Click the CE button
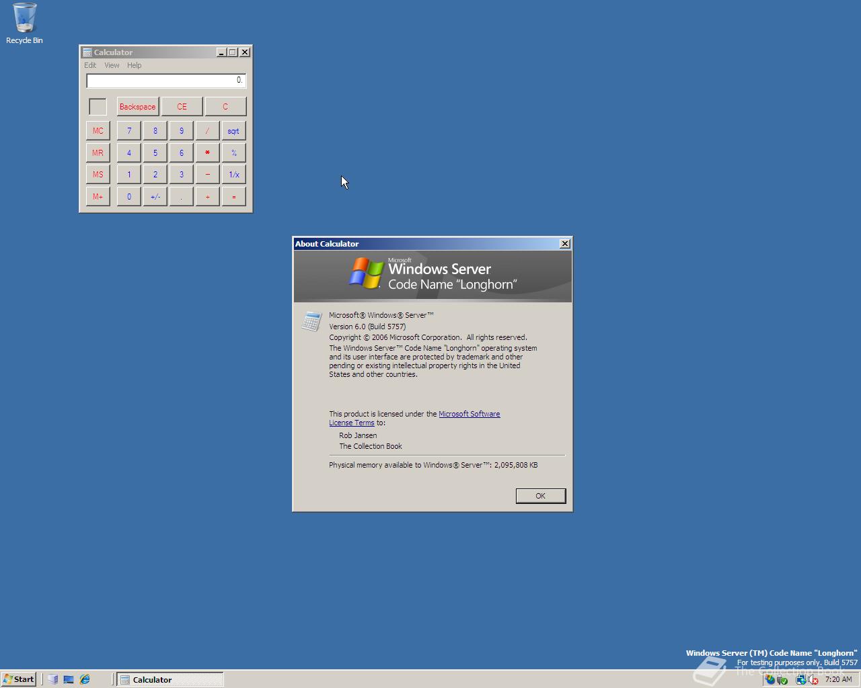This screenshot has height=688, width=861. click(x=182, y=107)
